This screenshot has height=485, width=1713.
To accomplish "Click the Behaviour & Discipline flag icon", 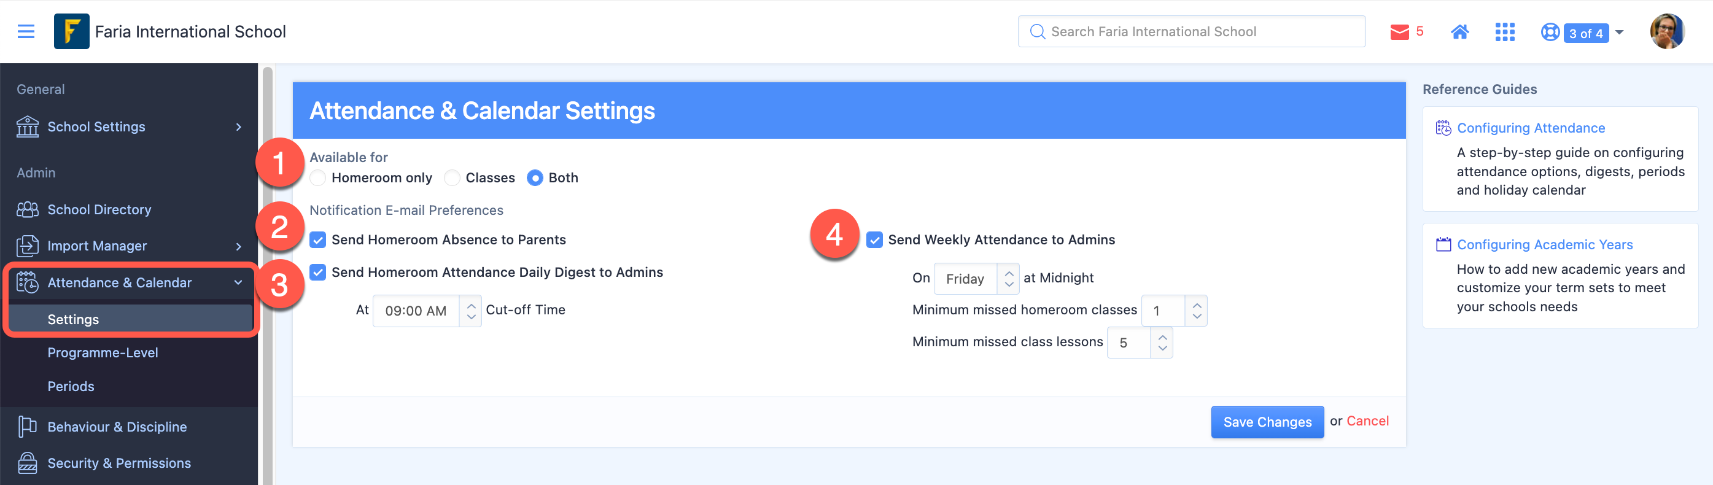I will 27,427.
